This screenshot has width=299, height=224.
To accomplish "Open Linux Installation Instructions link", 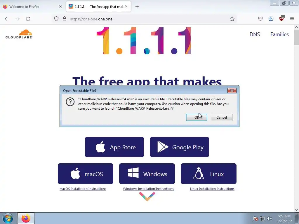I will (212, 189).
